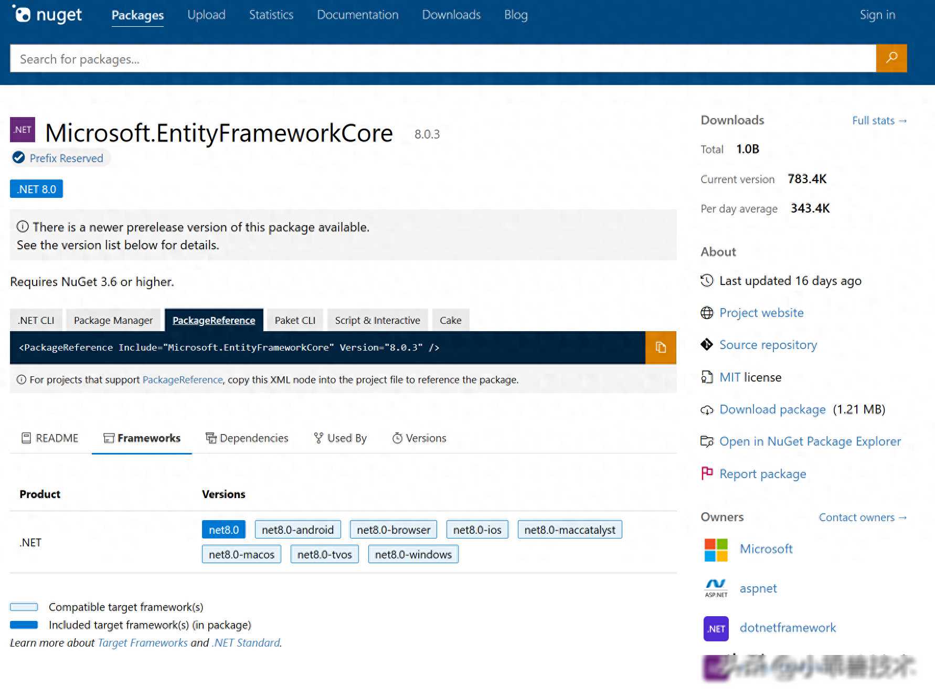
Task: Click the ASP.NET owner avatar
Action: tap(716, 588)
